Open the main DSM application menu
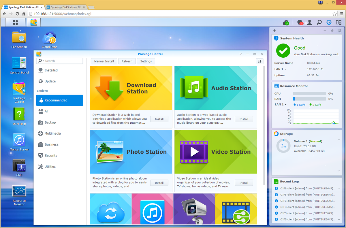 pyautogui.click(x=15, y=22)
